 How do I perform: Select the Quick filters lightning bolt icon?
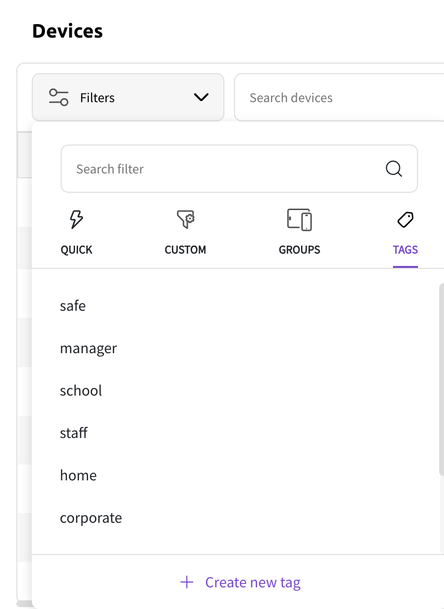pyautogui.click(x=76, y=219)
